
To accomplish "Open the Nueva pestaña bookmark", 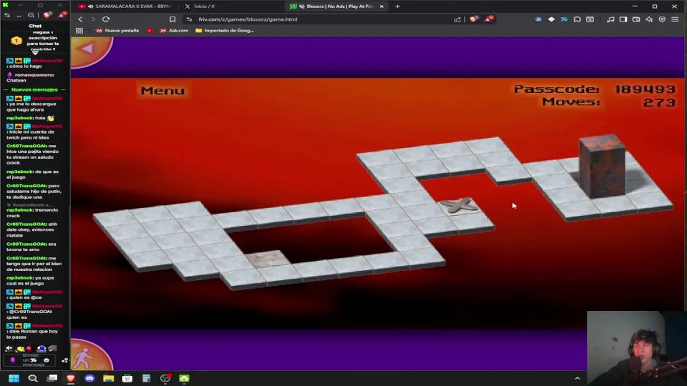I will coord(118,31).
